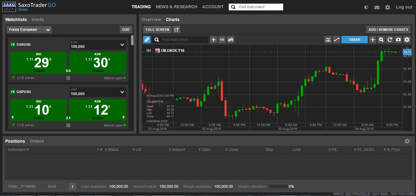
Task: Click the GBPUSD bid price tile
Action: [38, 110]
